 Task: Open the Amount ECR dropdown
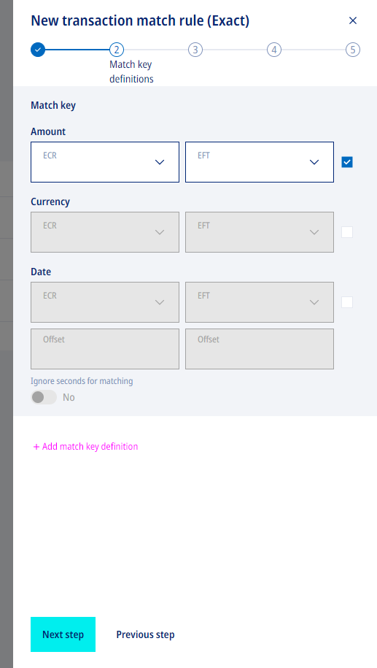coord(105,162)
